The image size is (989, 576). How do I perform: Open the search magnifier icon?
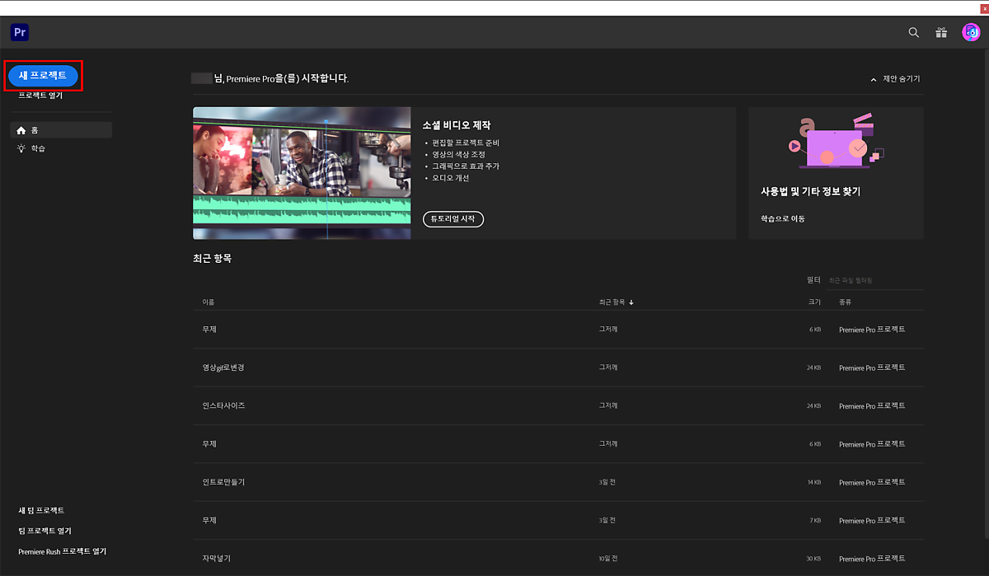(x=913, y=32)
